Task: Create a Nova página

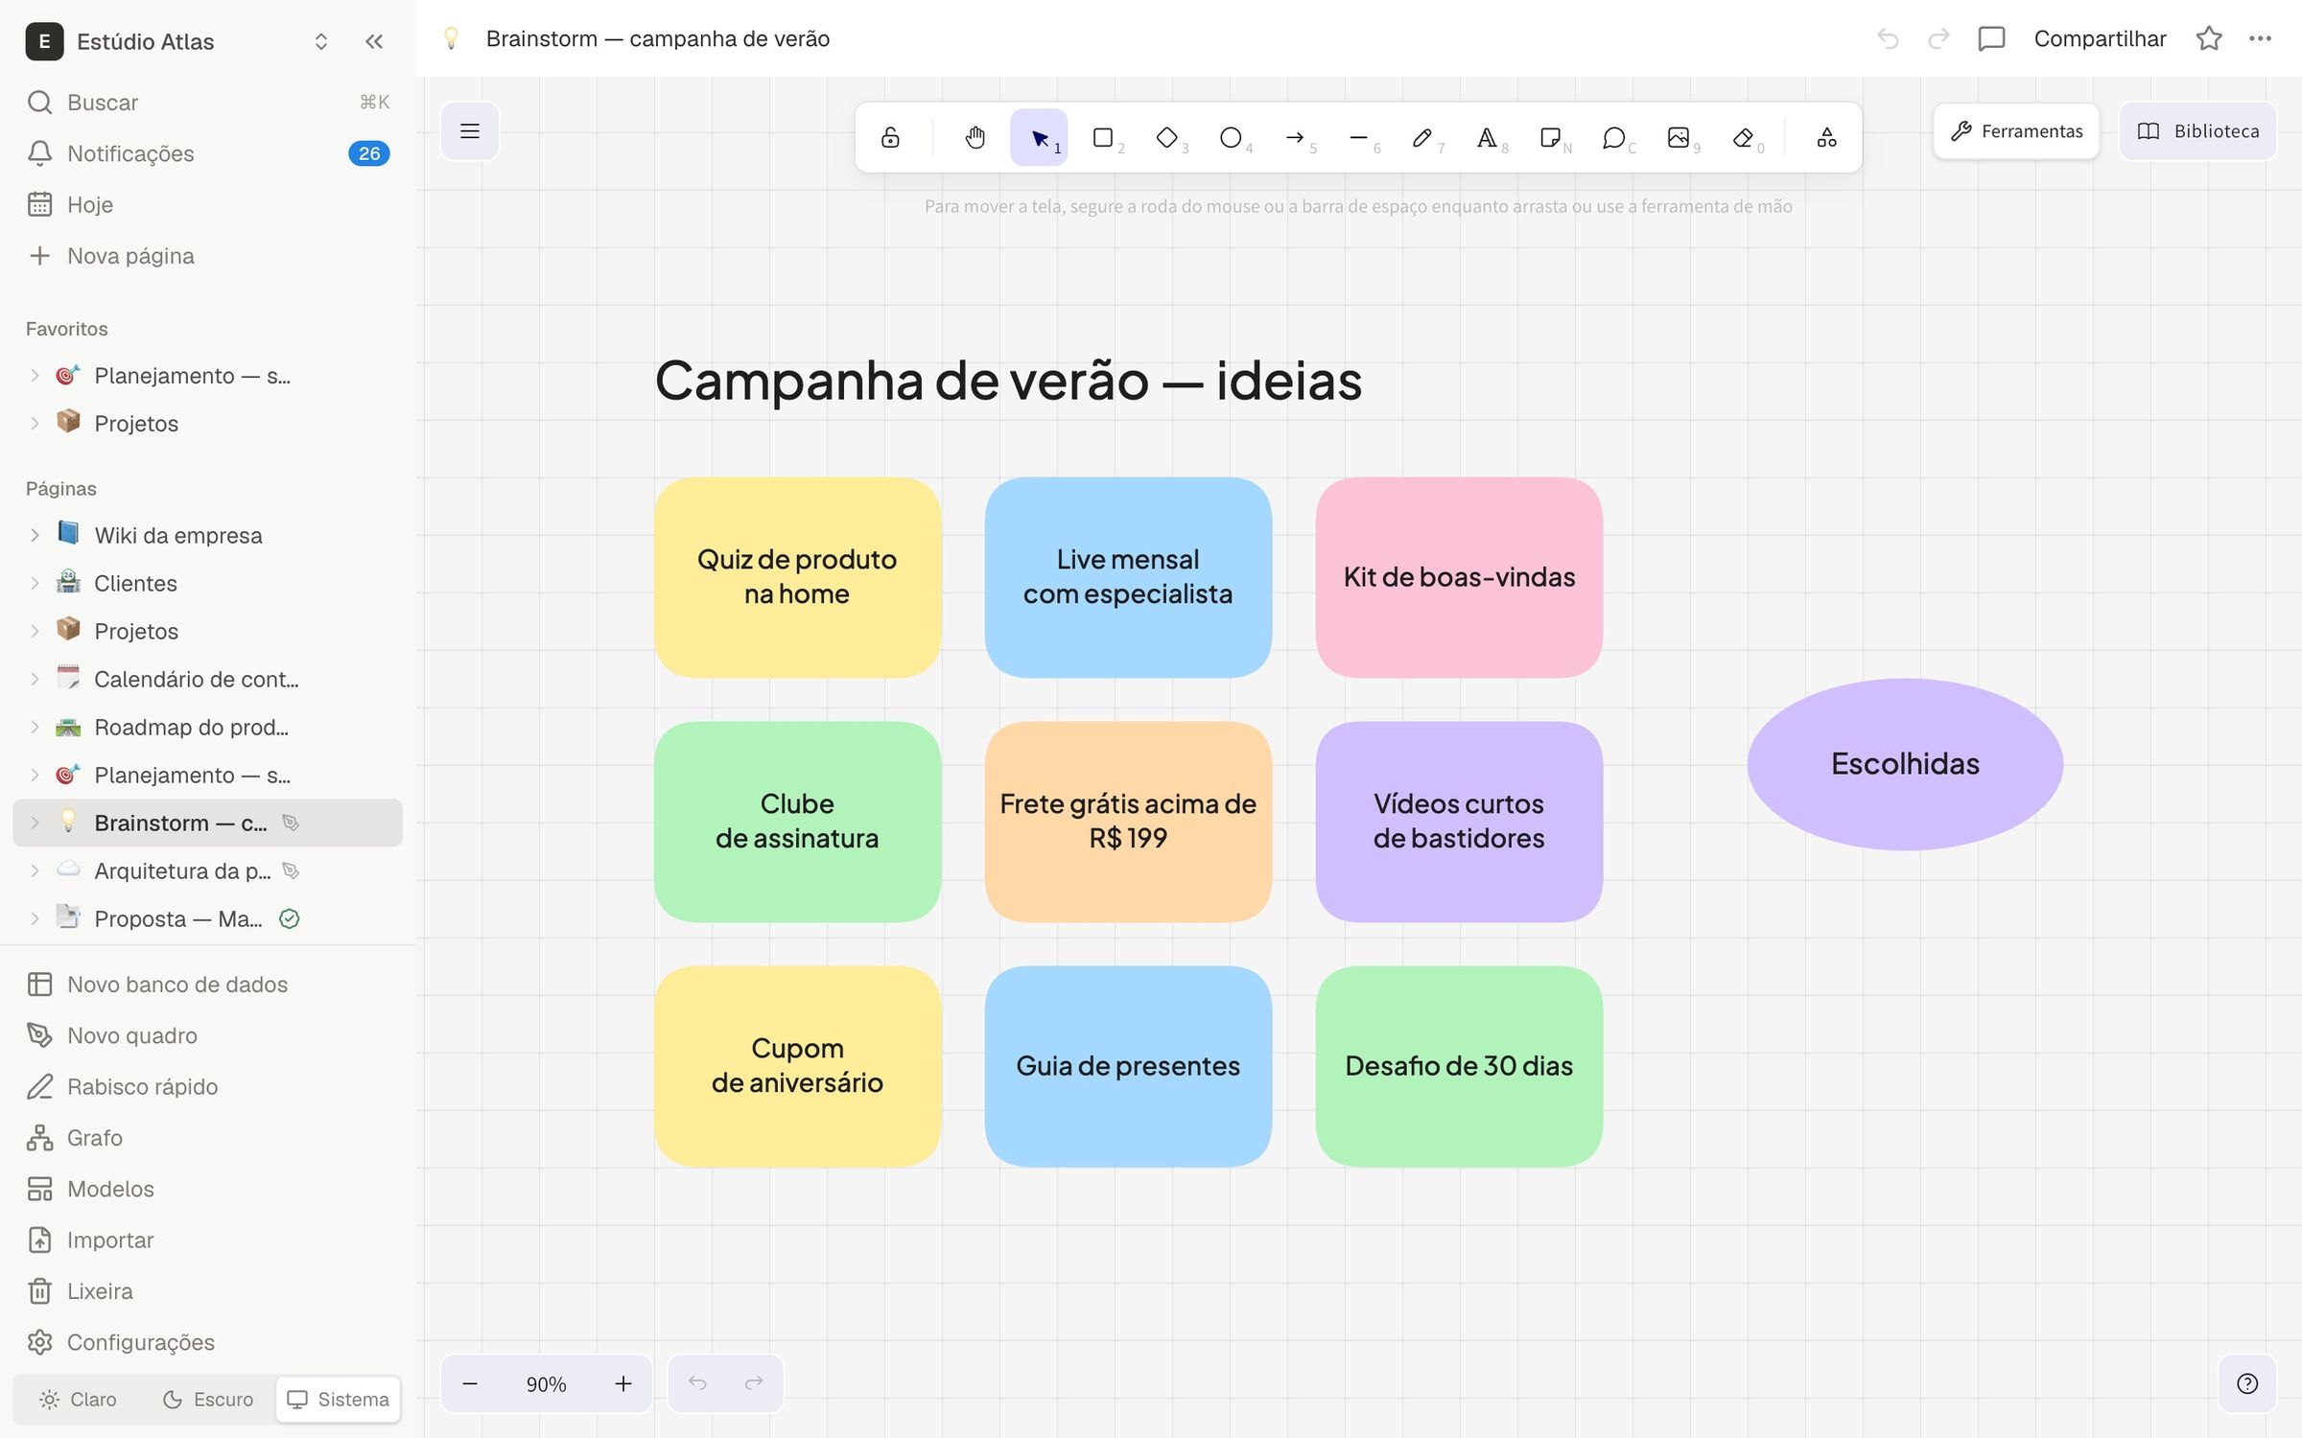Action: pos(207,256)
